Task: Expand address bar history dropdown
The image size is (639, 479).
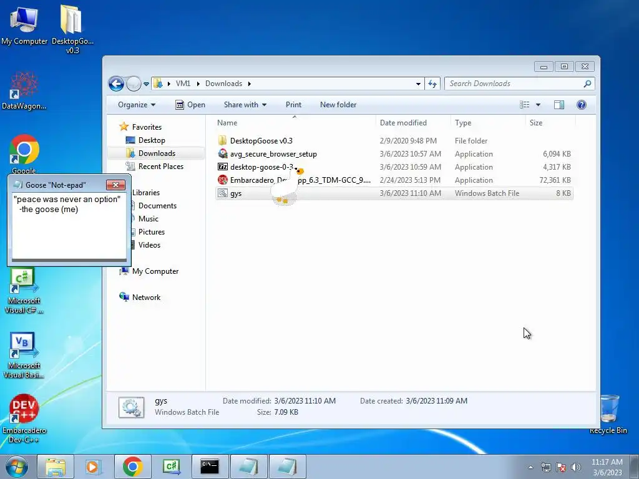Action: tap(418, 84)
